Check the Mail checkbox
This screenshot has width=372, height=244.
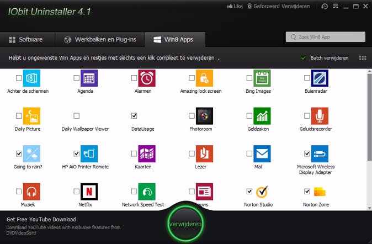tap(249, 153)
